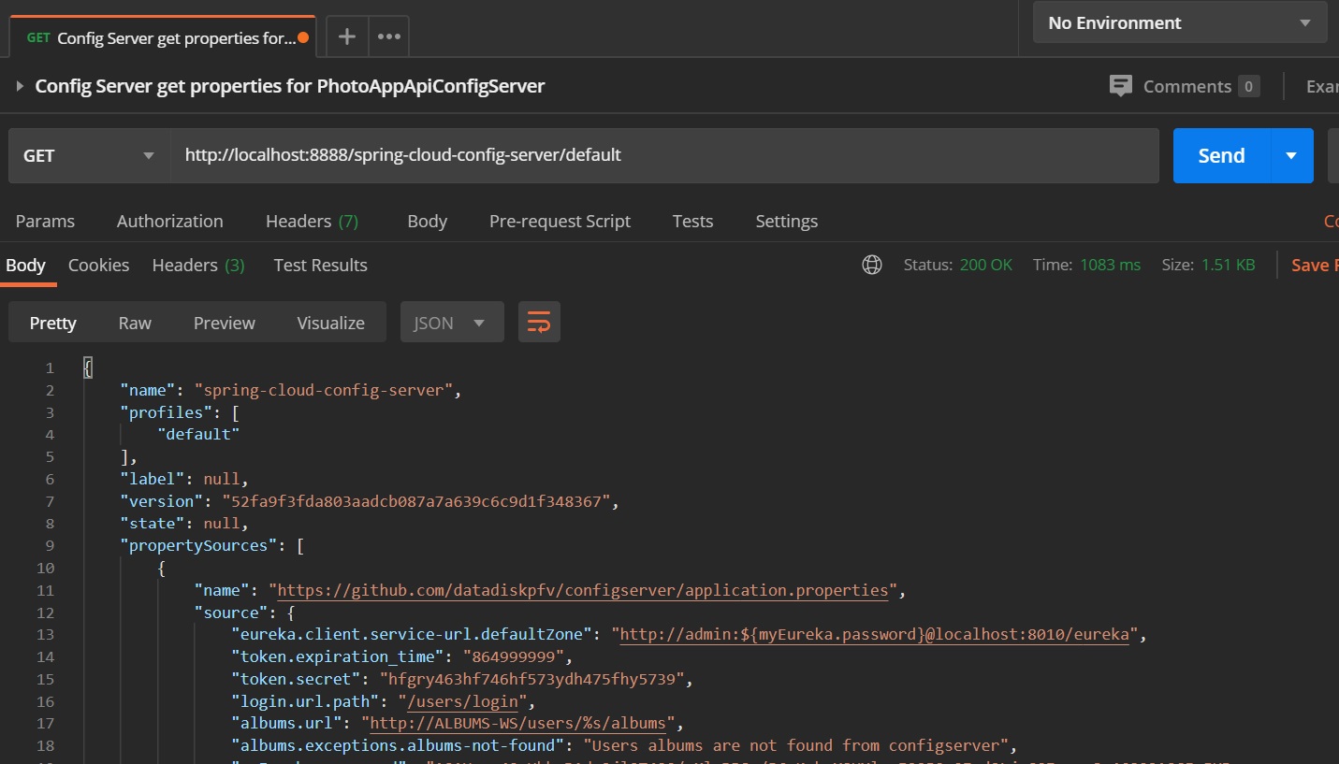Viewport: 1339px width, 764px height.
Task: Open the Send button dropdown arrow
Action: click(x=1291, y=156)
